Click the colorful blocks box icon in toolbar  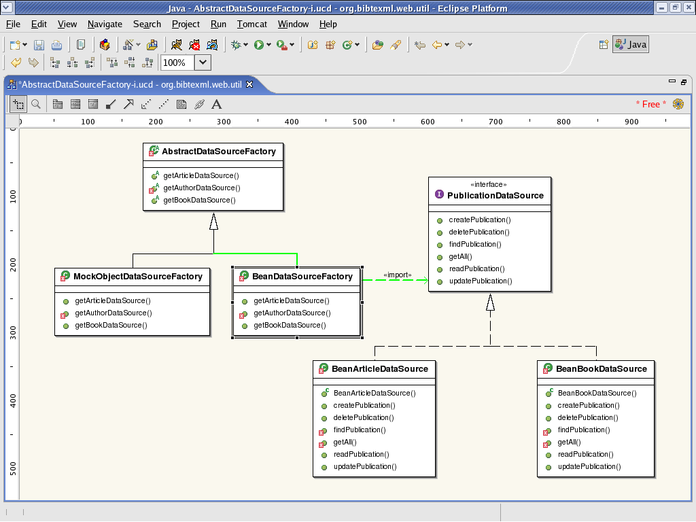tap(105, 45)
